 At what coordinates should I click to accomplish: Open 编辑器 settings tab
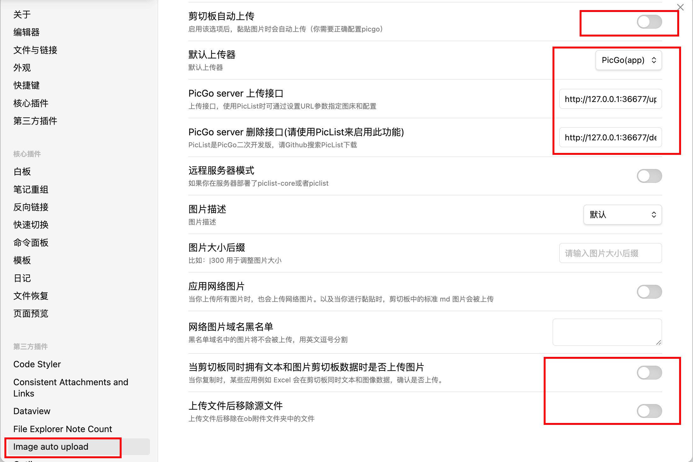tap(26, 32)
